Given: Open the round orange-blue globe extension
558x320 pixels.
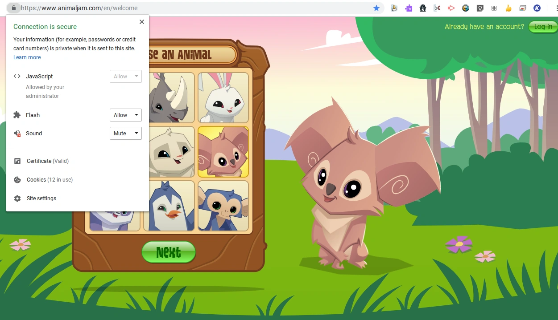Looking at the screenshot, I should coord(466,8).
